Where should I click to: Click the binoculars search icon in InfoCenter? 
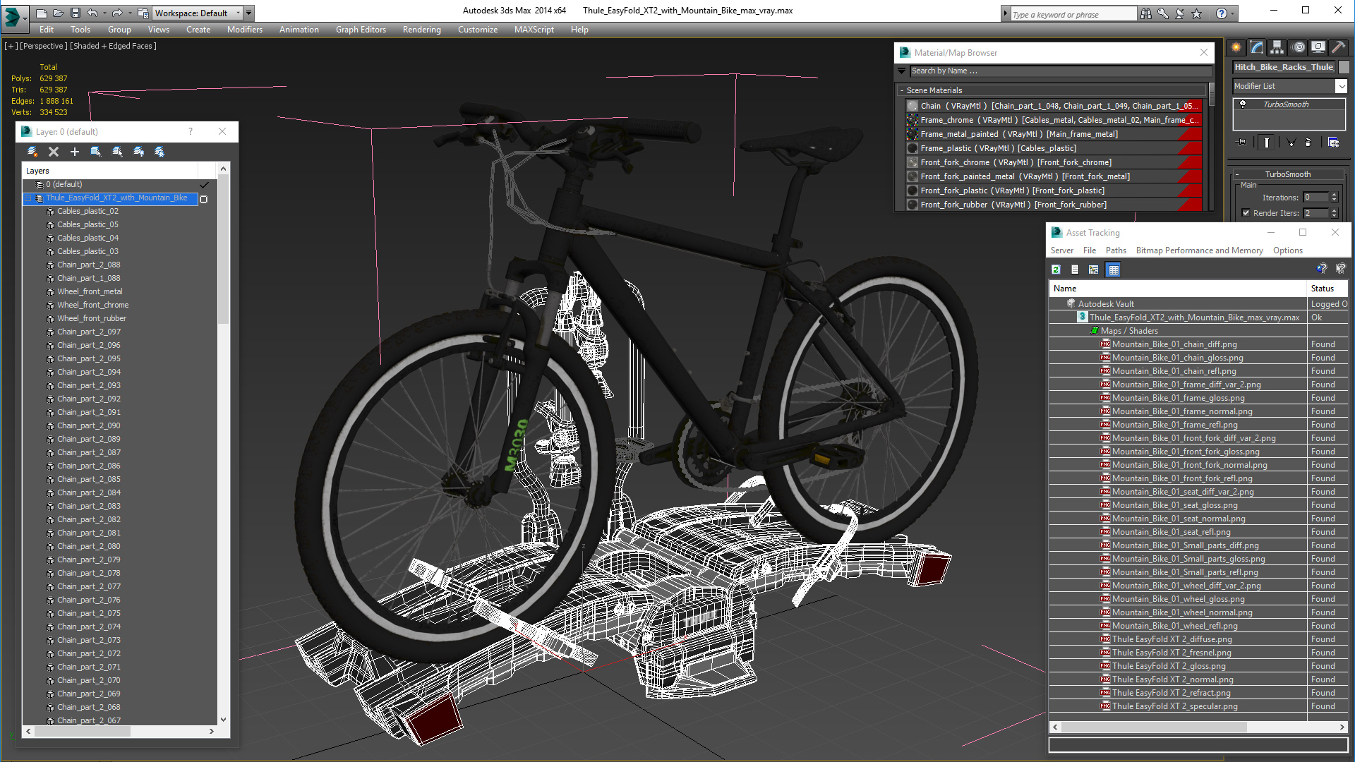pyautogui.click(x=1145, y=13)
